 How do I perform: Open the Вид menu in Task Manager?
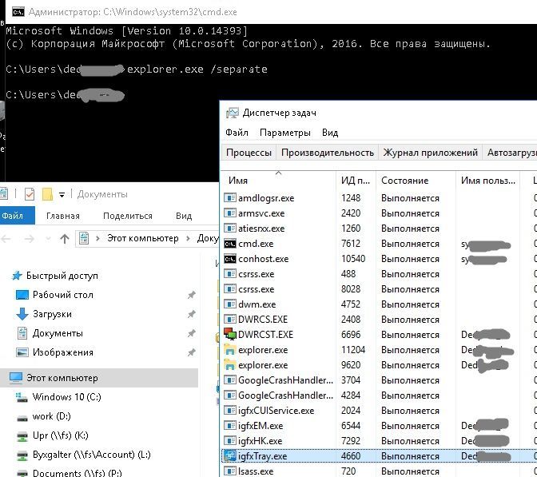330,133
